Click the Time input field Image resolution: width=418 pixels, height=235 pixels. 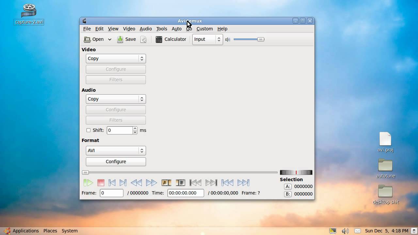[x=186, y=193]
